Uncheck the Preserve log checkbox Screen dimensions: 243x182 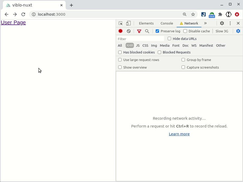(157, 31)
